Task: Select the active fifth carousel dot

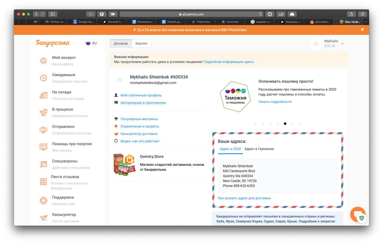Action: pos(285,123)
